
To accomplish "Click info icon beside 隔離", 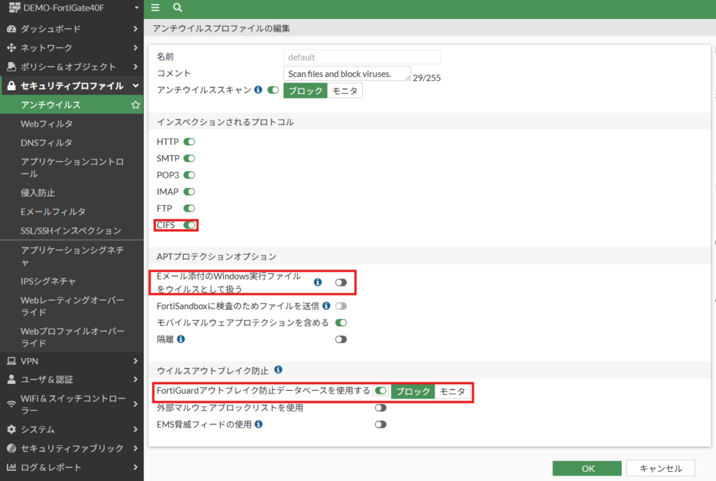I will (x=181, y=339).
